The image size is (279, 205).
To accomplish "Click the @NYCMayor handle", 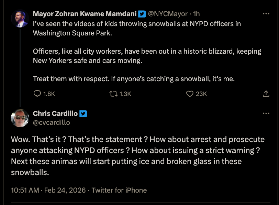I will [x=168, y=14].
